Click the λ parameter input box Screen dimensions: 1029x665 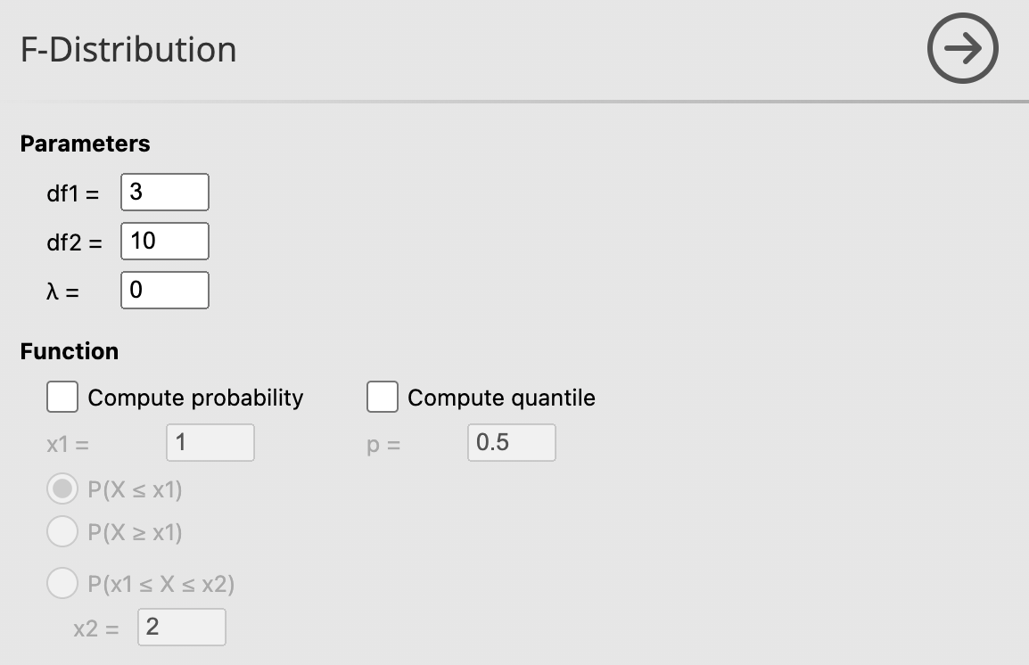pyautogui.click(x=165, y=290)
